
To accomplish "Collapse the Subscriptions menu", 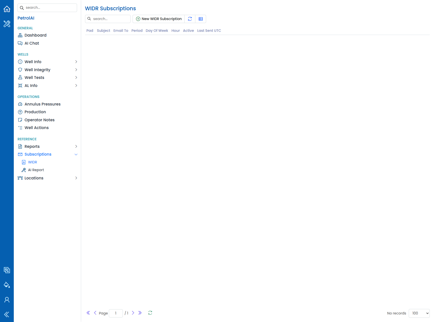I will (x=48, y=154).
